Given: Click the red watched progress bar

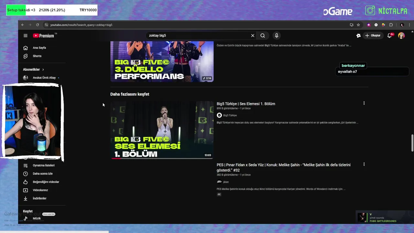Looking at the screenshot, I should (116, 158).
